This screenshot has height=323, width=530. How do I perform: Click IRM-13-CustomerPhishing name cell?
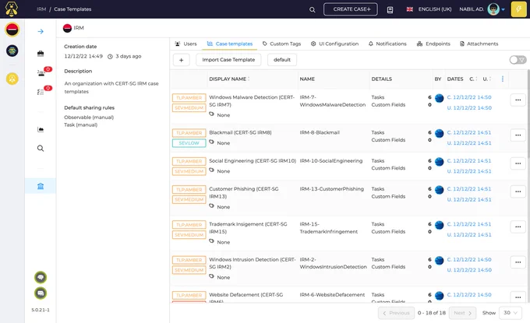click(x=331, y=188)
